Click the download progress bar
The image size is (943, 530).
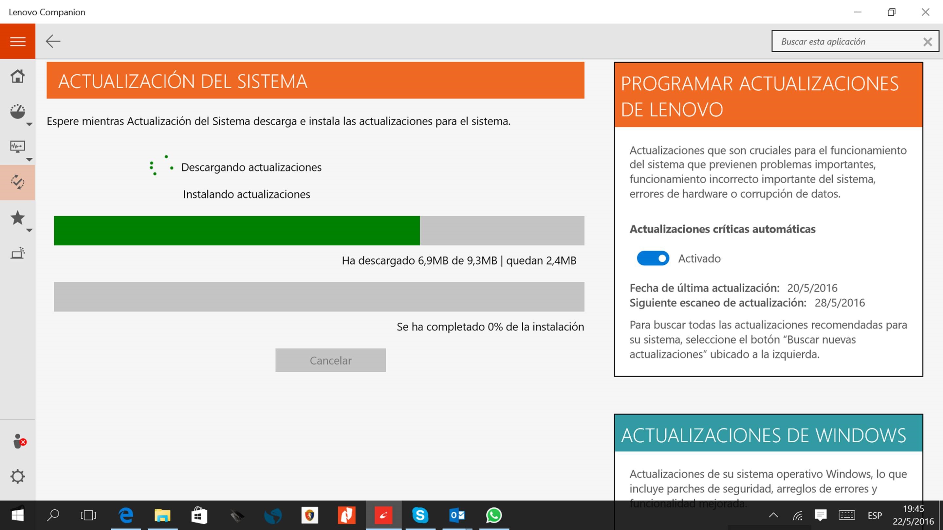point(319,230)
